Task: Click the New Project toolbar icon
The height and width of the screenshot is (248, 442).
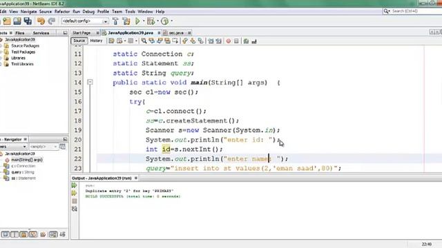Action: pyautogui.click(x=7, y=21)
